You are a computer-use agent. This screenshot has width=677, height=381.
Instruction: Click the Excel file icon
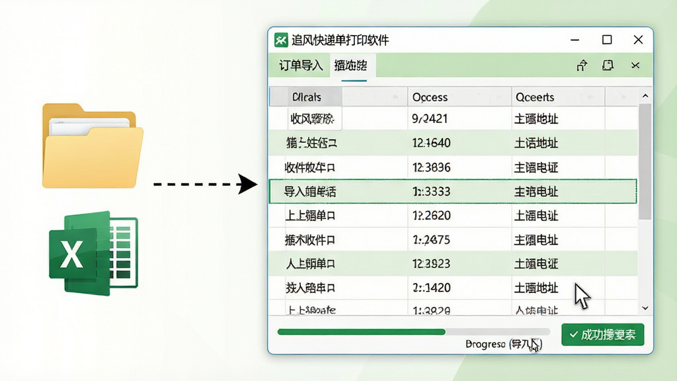pos(94,253)
